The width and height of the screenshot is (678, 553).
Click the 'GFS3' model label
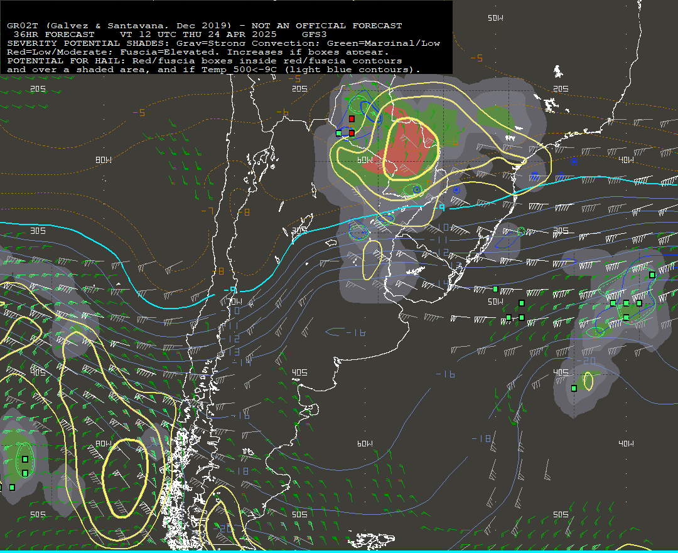pyautogui.click(x=315, y=34)
